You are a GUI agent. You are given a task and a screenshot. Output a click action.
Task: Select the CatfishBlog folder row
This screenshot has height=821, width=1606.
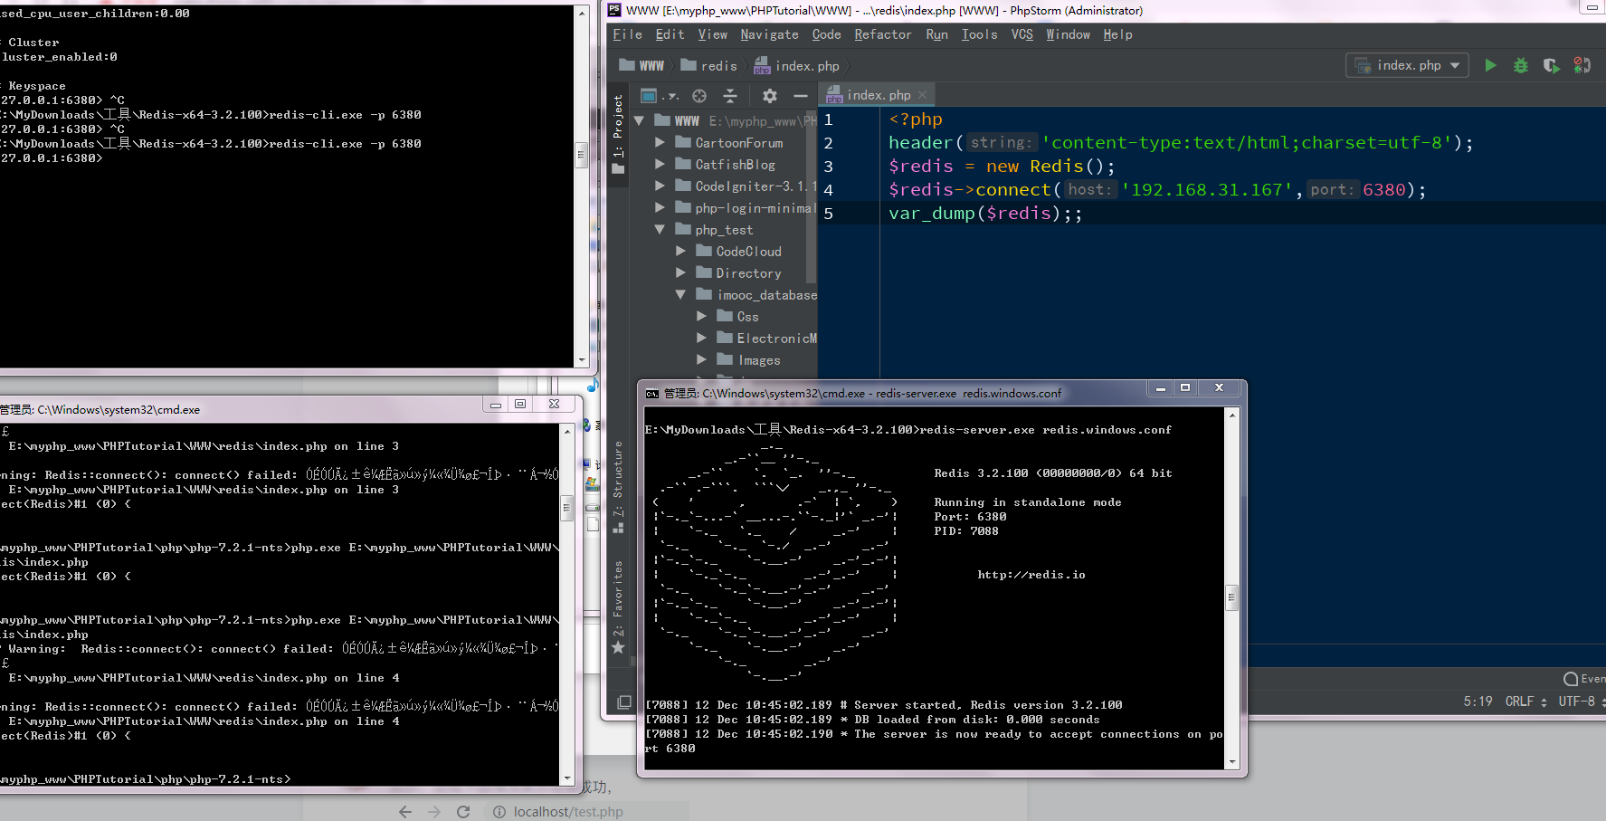tap(724, 165)
